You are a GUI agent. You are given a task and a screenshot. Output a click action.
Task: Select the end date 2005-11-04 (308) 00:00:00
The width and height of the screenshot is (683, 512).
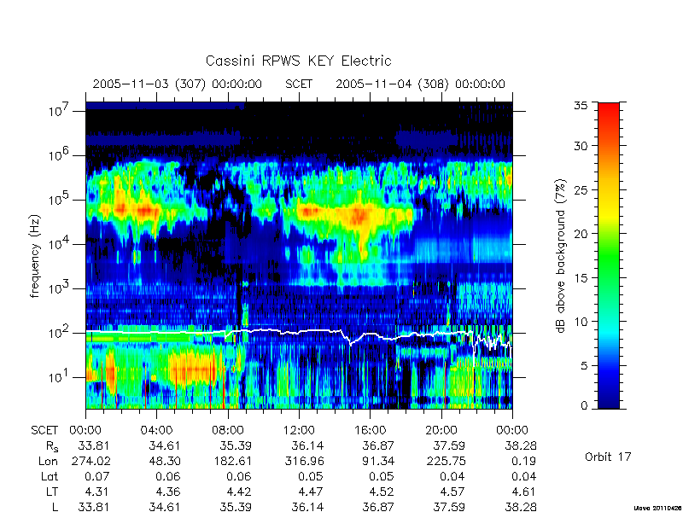[x=420, y=84]
